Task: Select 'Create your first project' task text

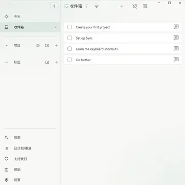Action: coord(93,27)
